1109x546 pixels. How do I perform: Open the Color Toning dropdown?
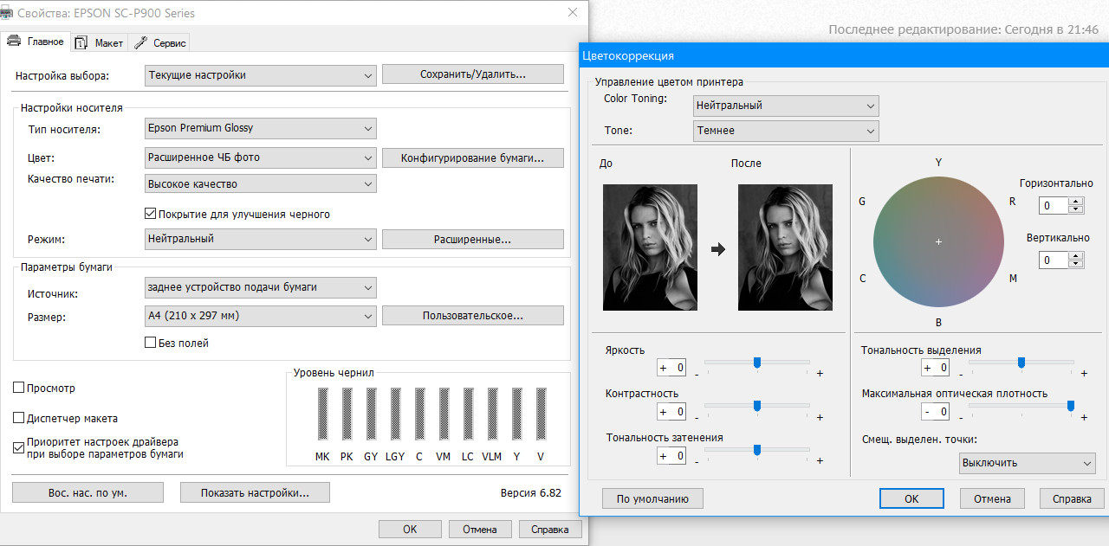point(786,106)
